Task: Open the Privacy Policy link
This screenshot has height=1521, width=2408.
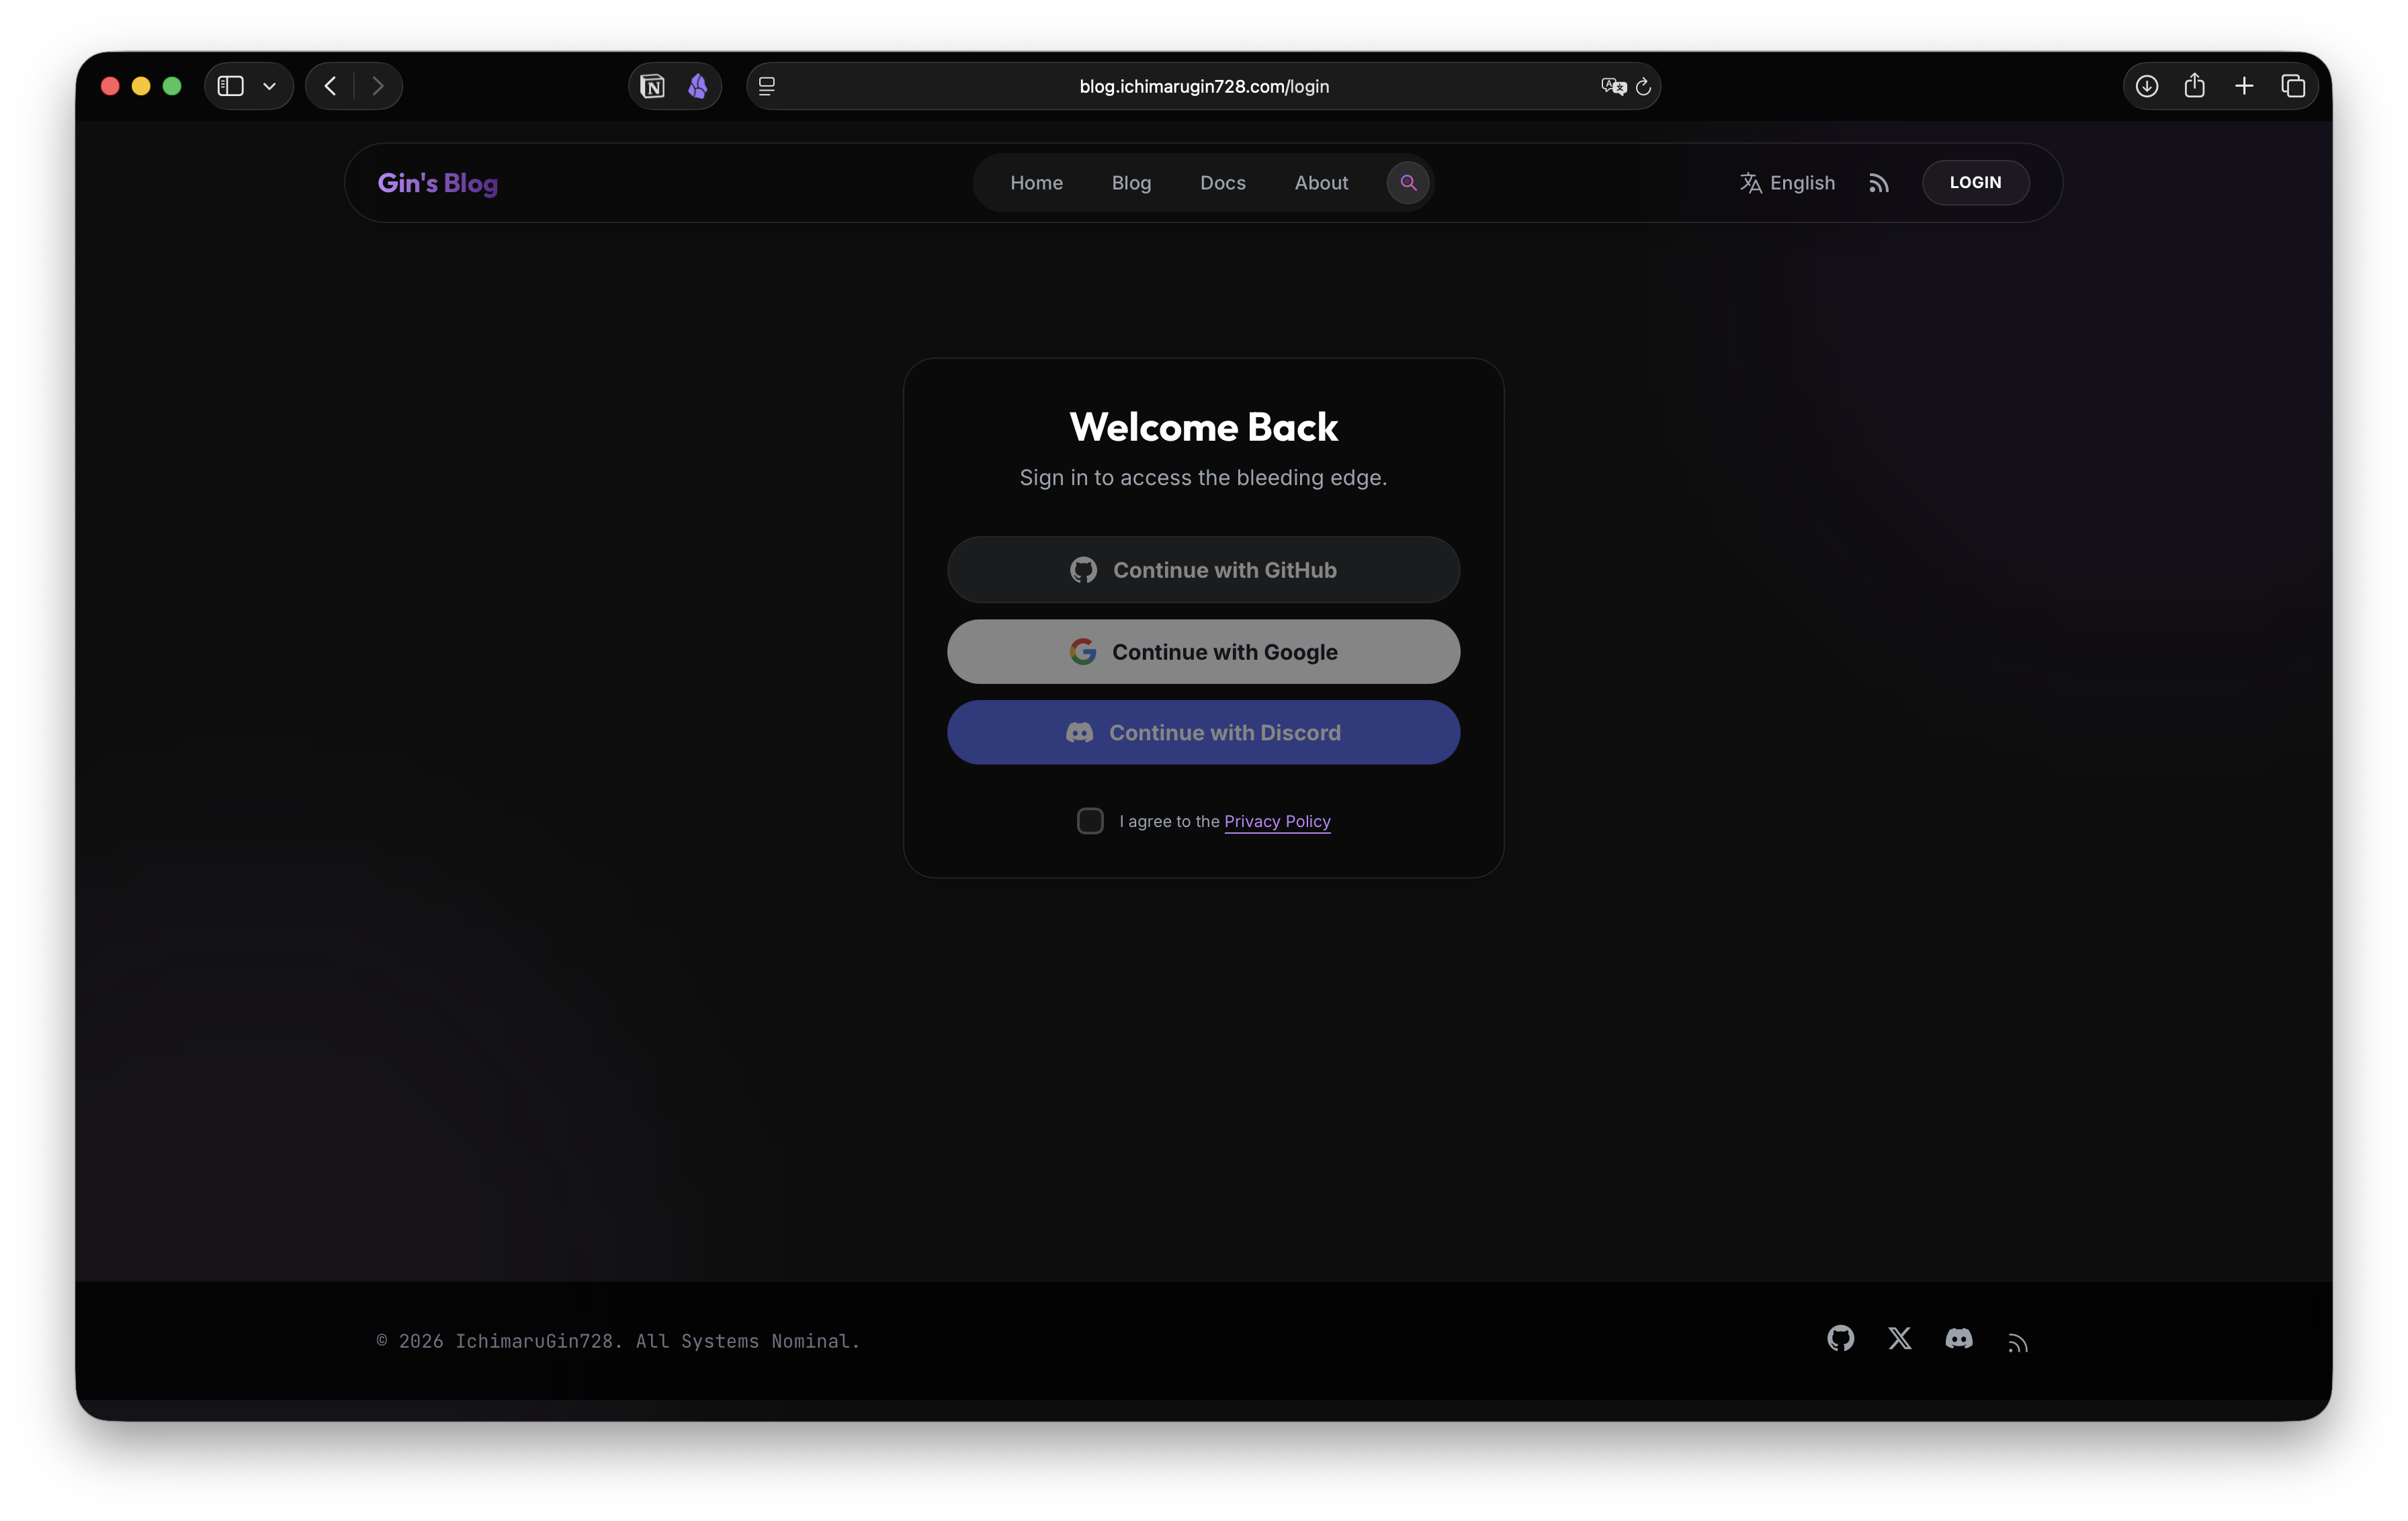Action: click(x=1277, y=821)
